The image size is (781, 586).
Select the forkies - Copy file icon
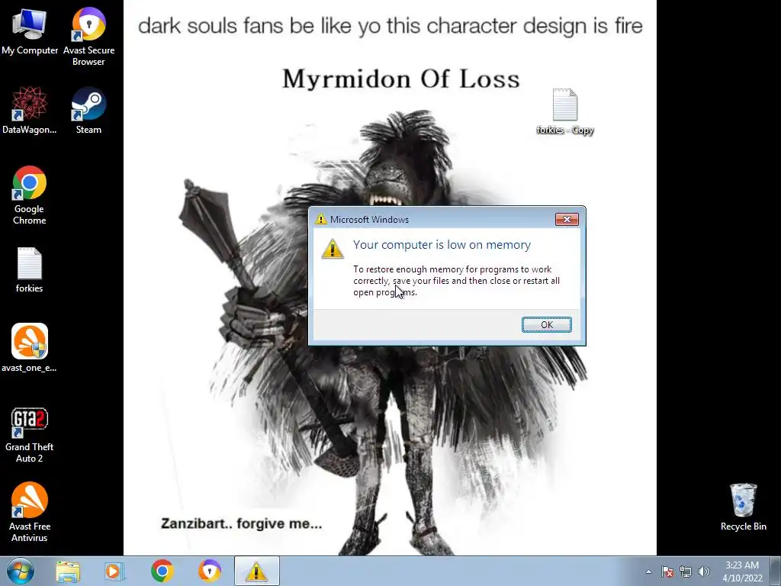pyautogui.click(x=565, y=111)
